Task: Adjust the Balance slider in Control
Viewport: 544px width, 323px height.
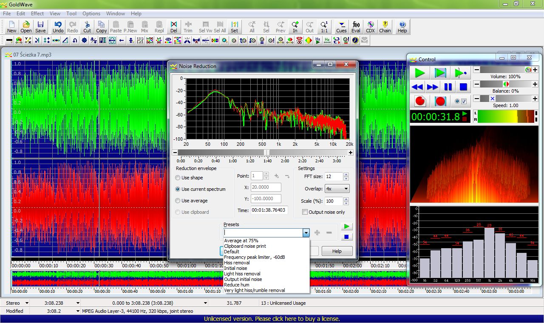Action: pyautogui.click(x=506, y=84)
